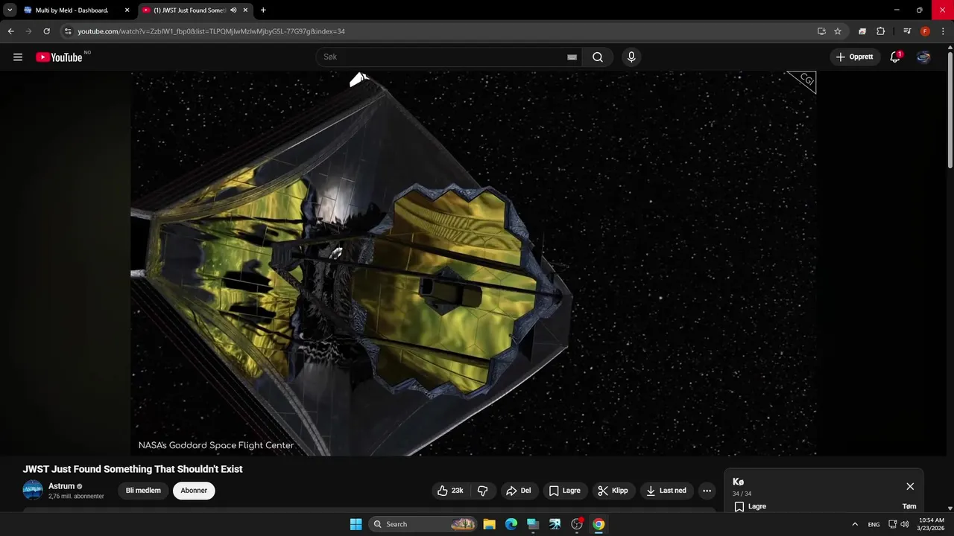Open volume control in system tray

click(x=905, y=524)
